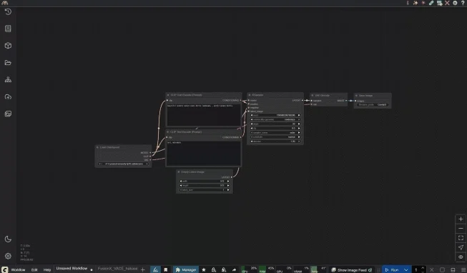Collapse the Empty Latent Image node dot

click(x=179, y=172)
